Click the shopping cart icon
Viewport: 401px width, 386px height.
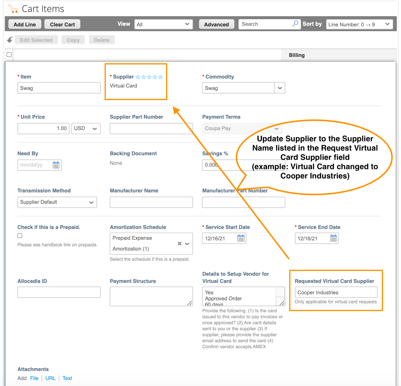coord(13,9)
